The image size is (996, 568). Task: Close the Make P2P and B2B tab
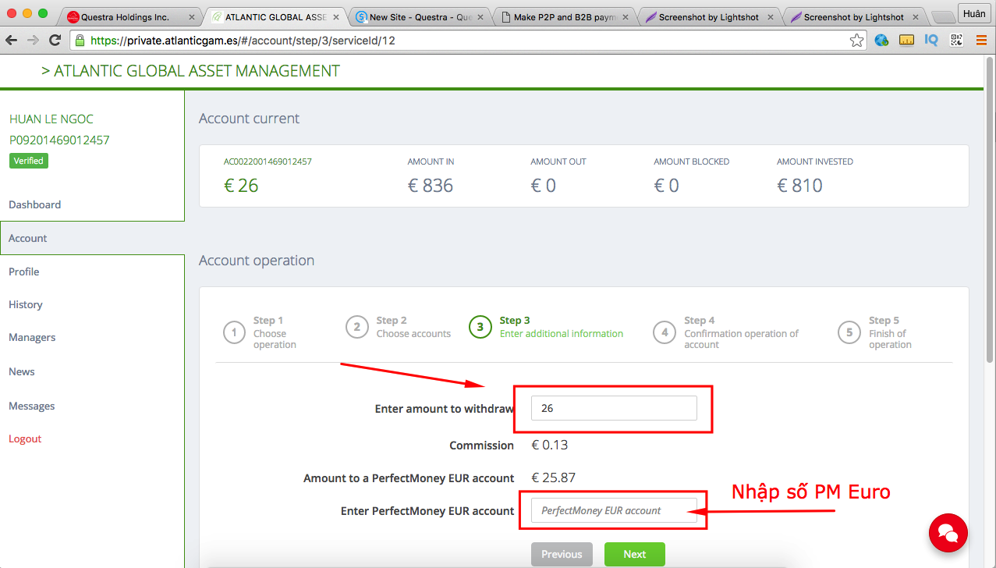(625, 17)
